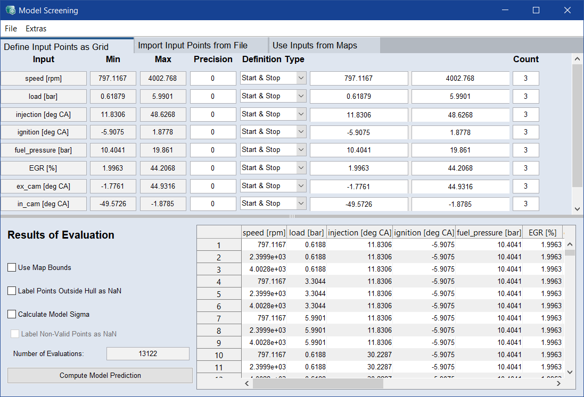Open Definition Type dropdown for speed row
Image resolution: width=584 pixels, height=397 pixels.
301,78
